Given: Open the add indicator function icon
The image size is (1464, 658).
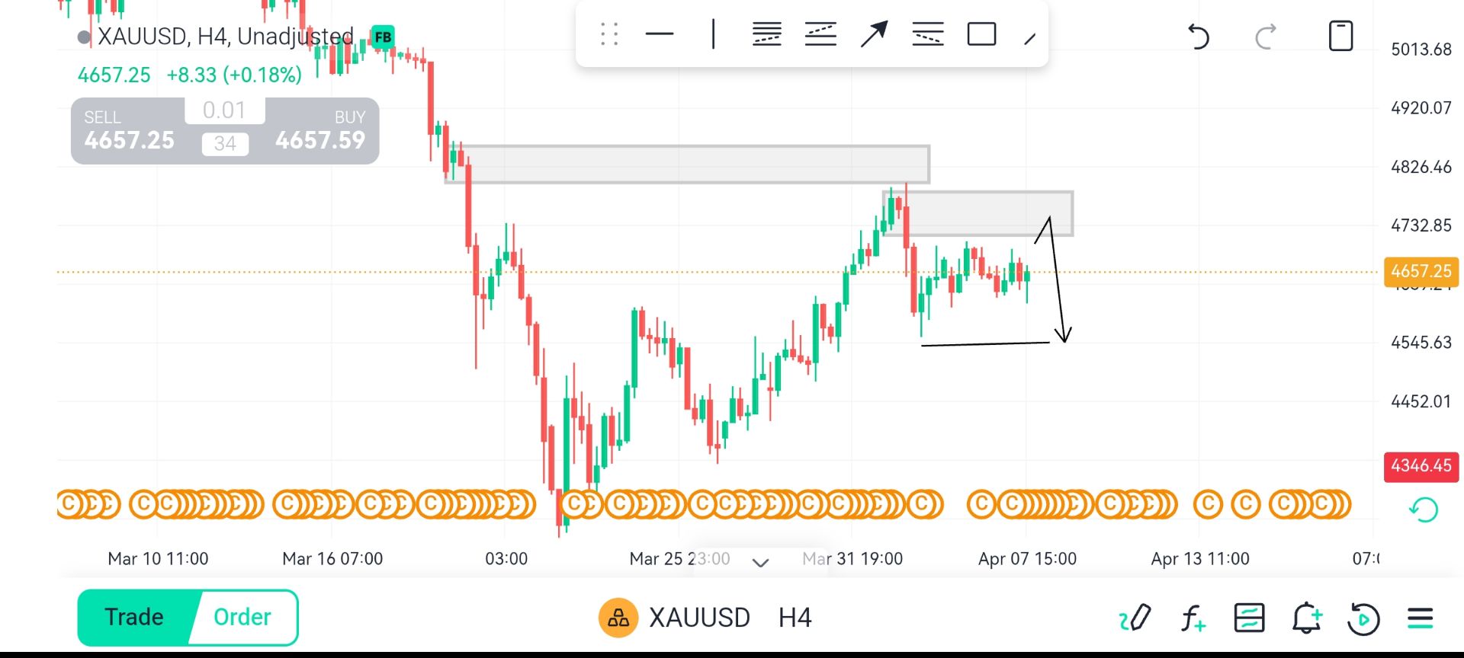Looking at the screenshot, I should coord(1193,618).
